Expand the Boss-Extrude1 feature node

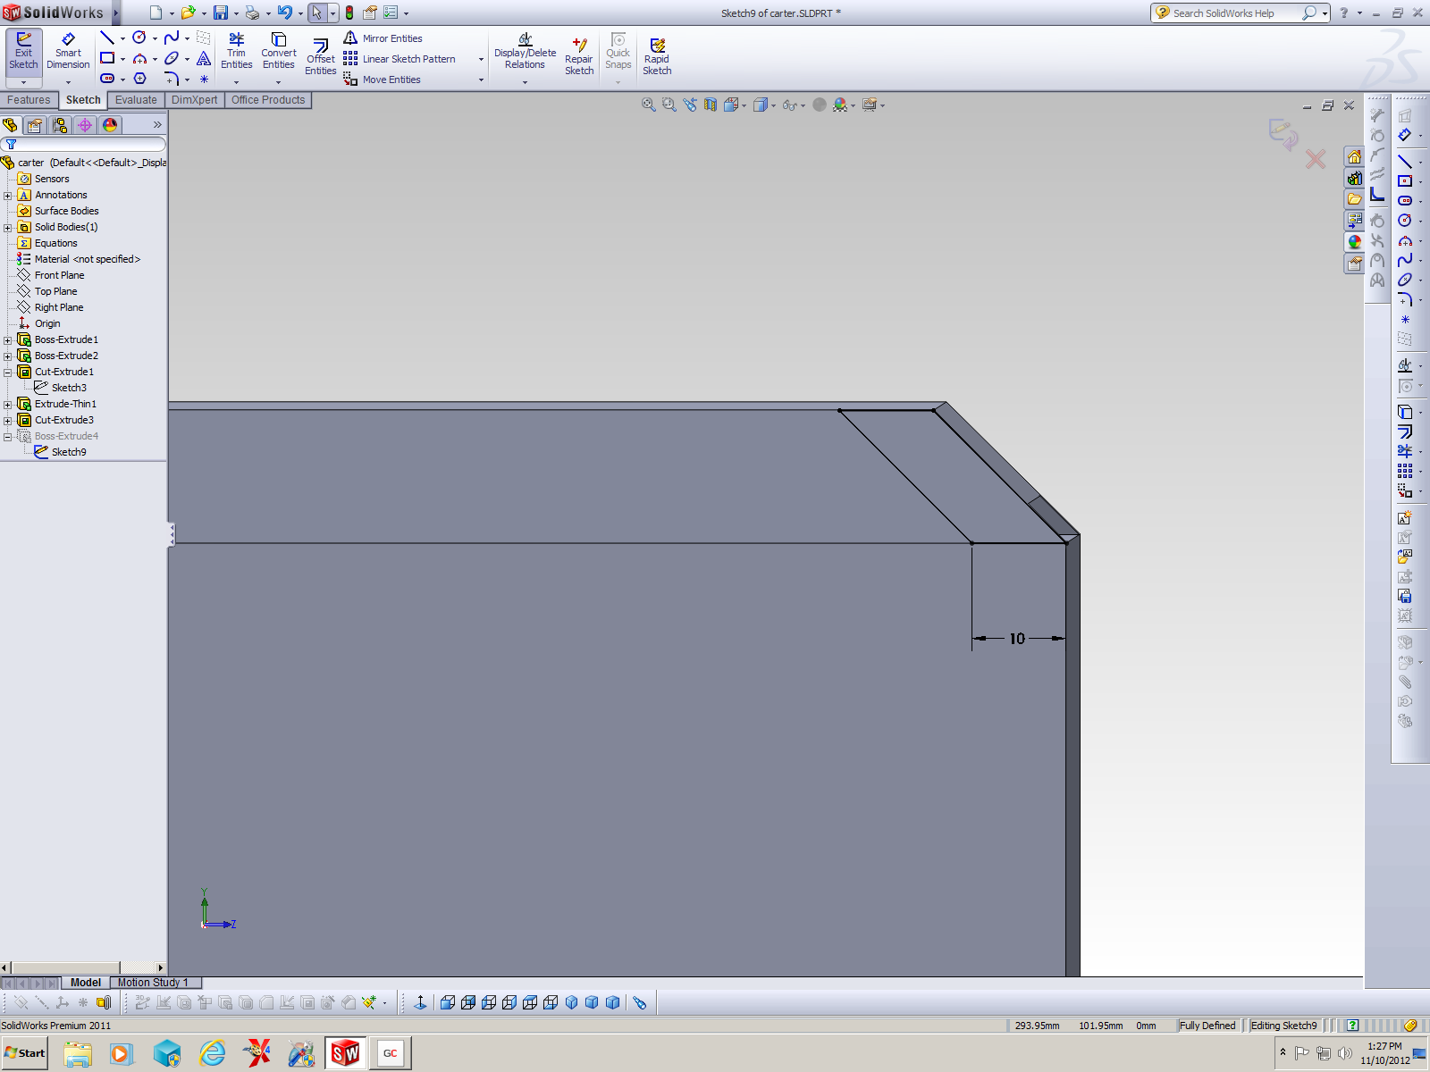tap(8, 340)
